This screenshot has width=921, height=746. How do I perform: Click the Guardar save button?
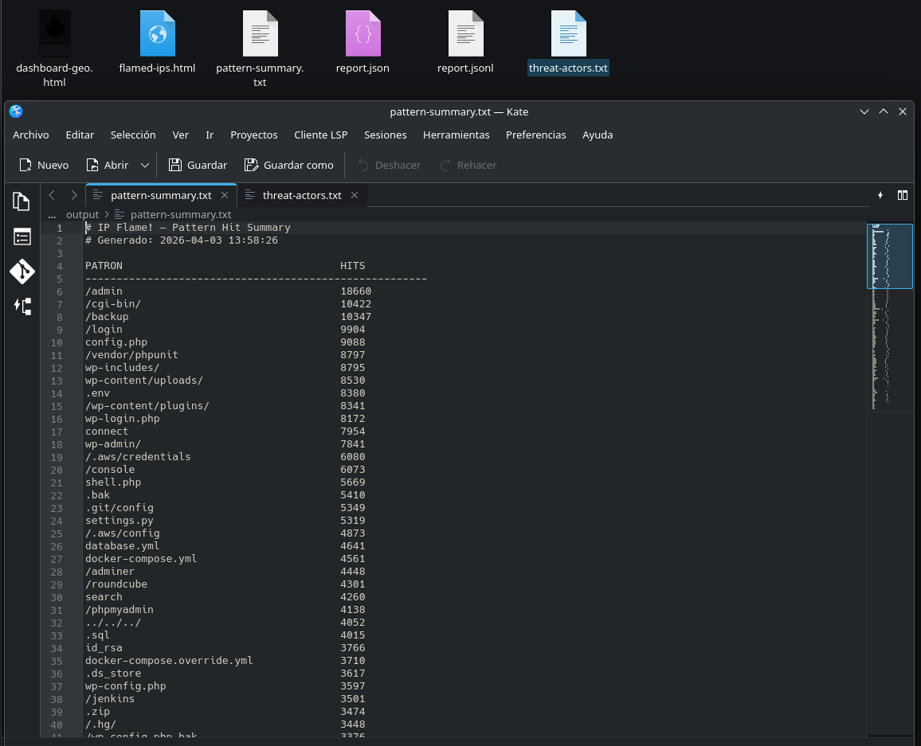pos(198,165)
